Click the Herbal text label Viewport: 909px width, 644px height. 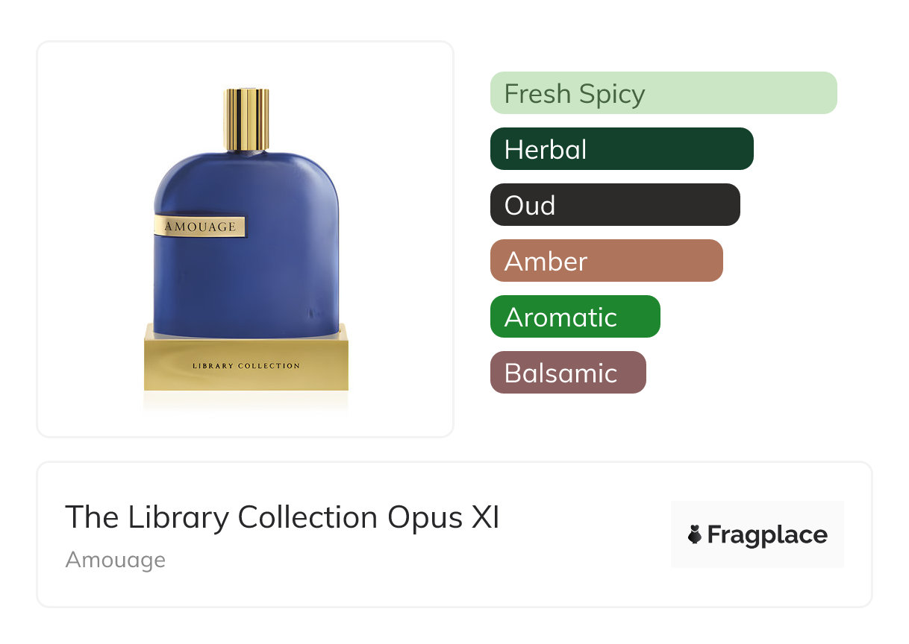tap(546, 150)
